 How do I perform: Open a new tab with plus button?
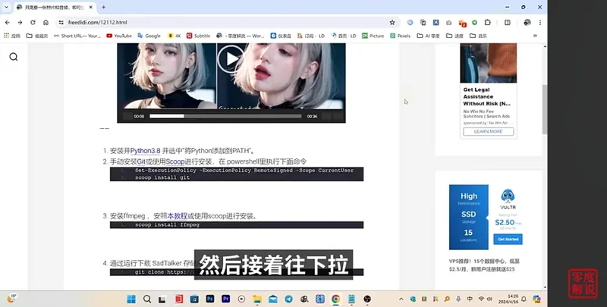coord(103,7)
